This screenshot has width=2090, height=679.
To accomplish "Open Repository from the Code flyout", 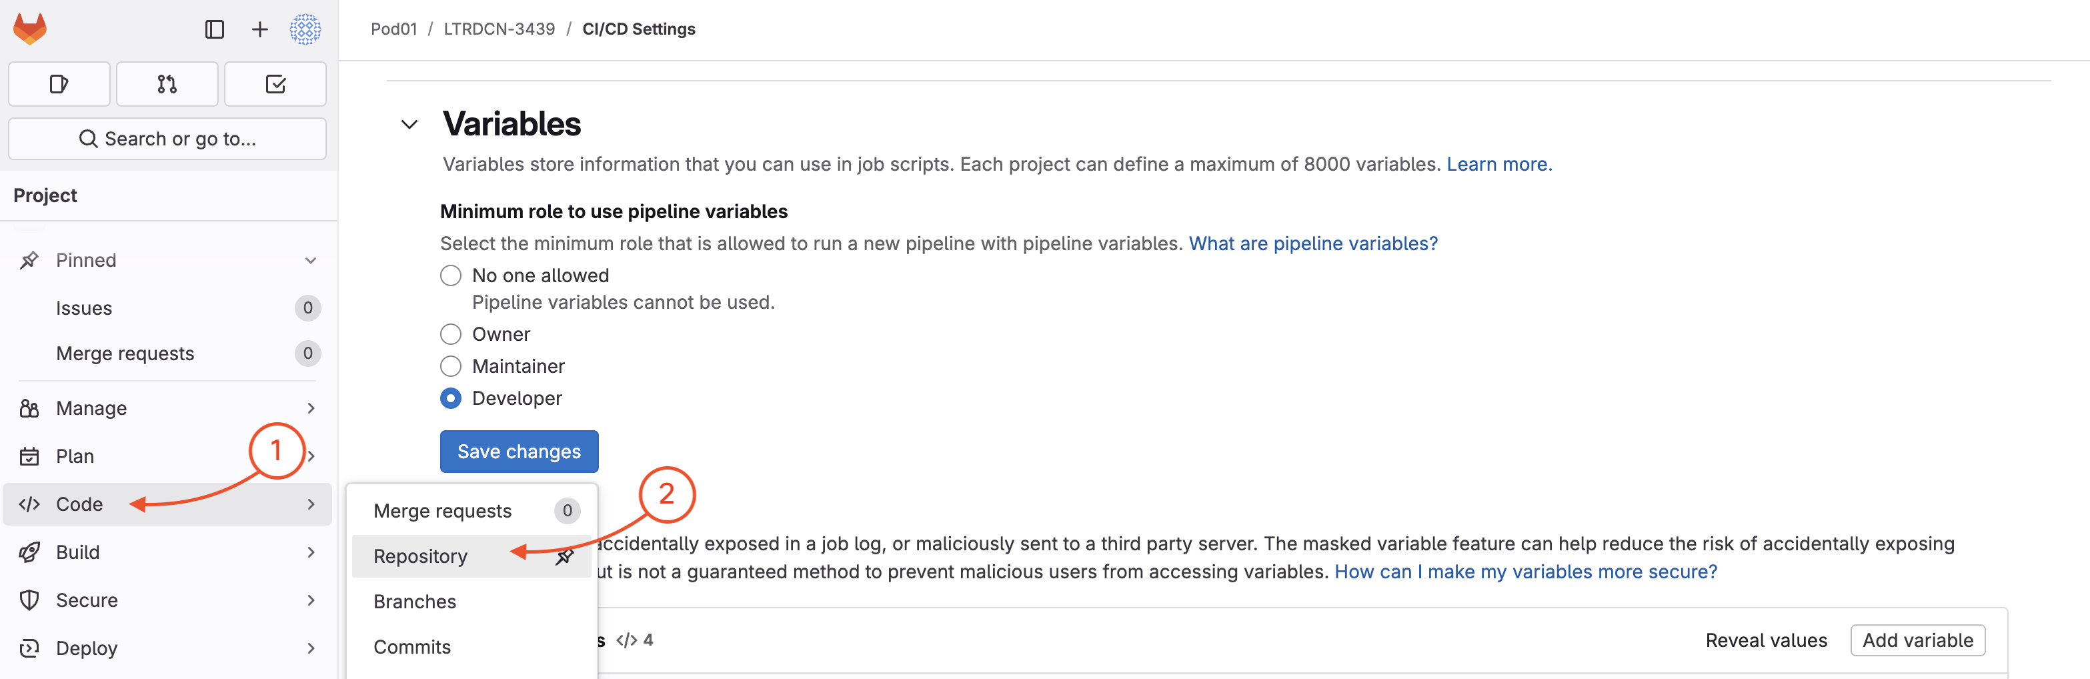I will (420, 556).
